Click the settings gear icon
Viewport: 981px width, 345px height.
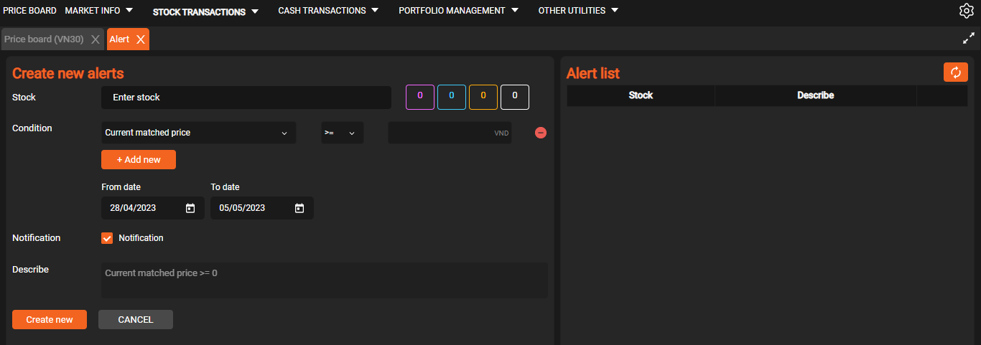966,11
